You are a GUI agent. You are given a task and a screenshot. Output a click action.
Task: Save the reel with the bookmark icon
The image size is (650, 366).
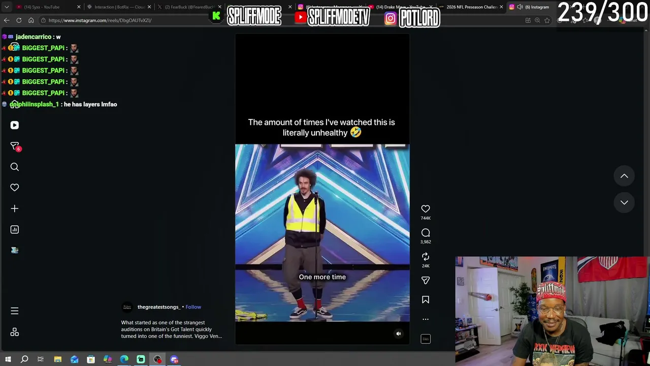(x=426, y=300)
